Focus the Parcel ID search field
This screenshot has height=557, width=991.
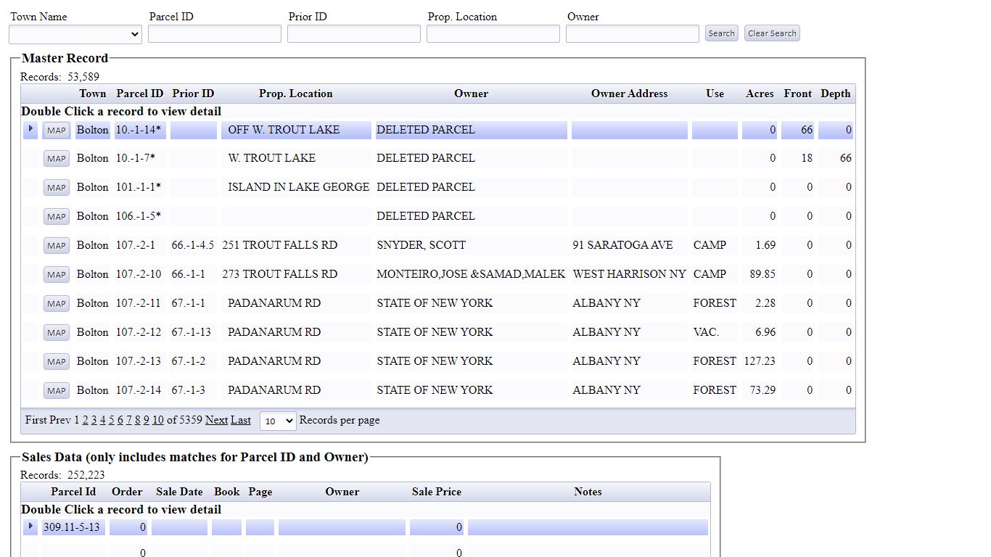click(x=215, y=34)
